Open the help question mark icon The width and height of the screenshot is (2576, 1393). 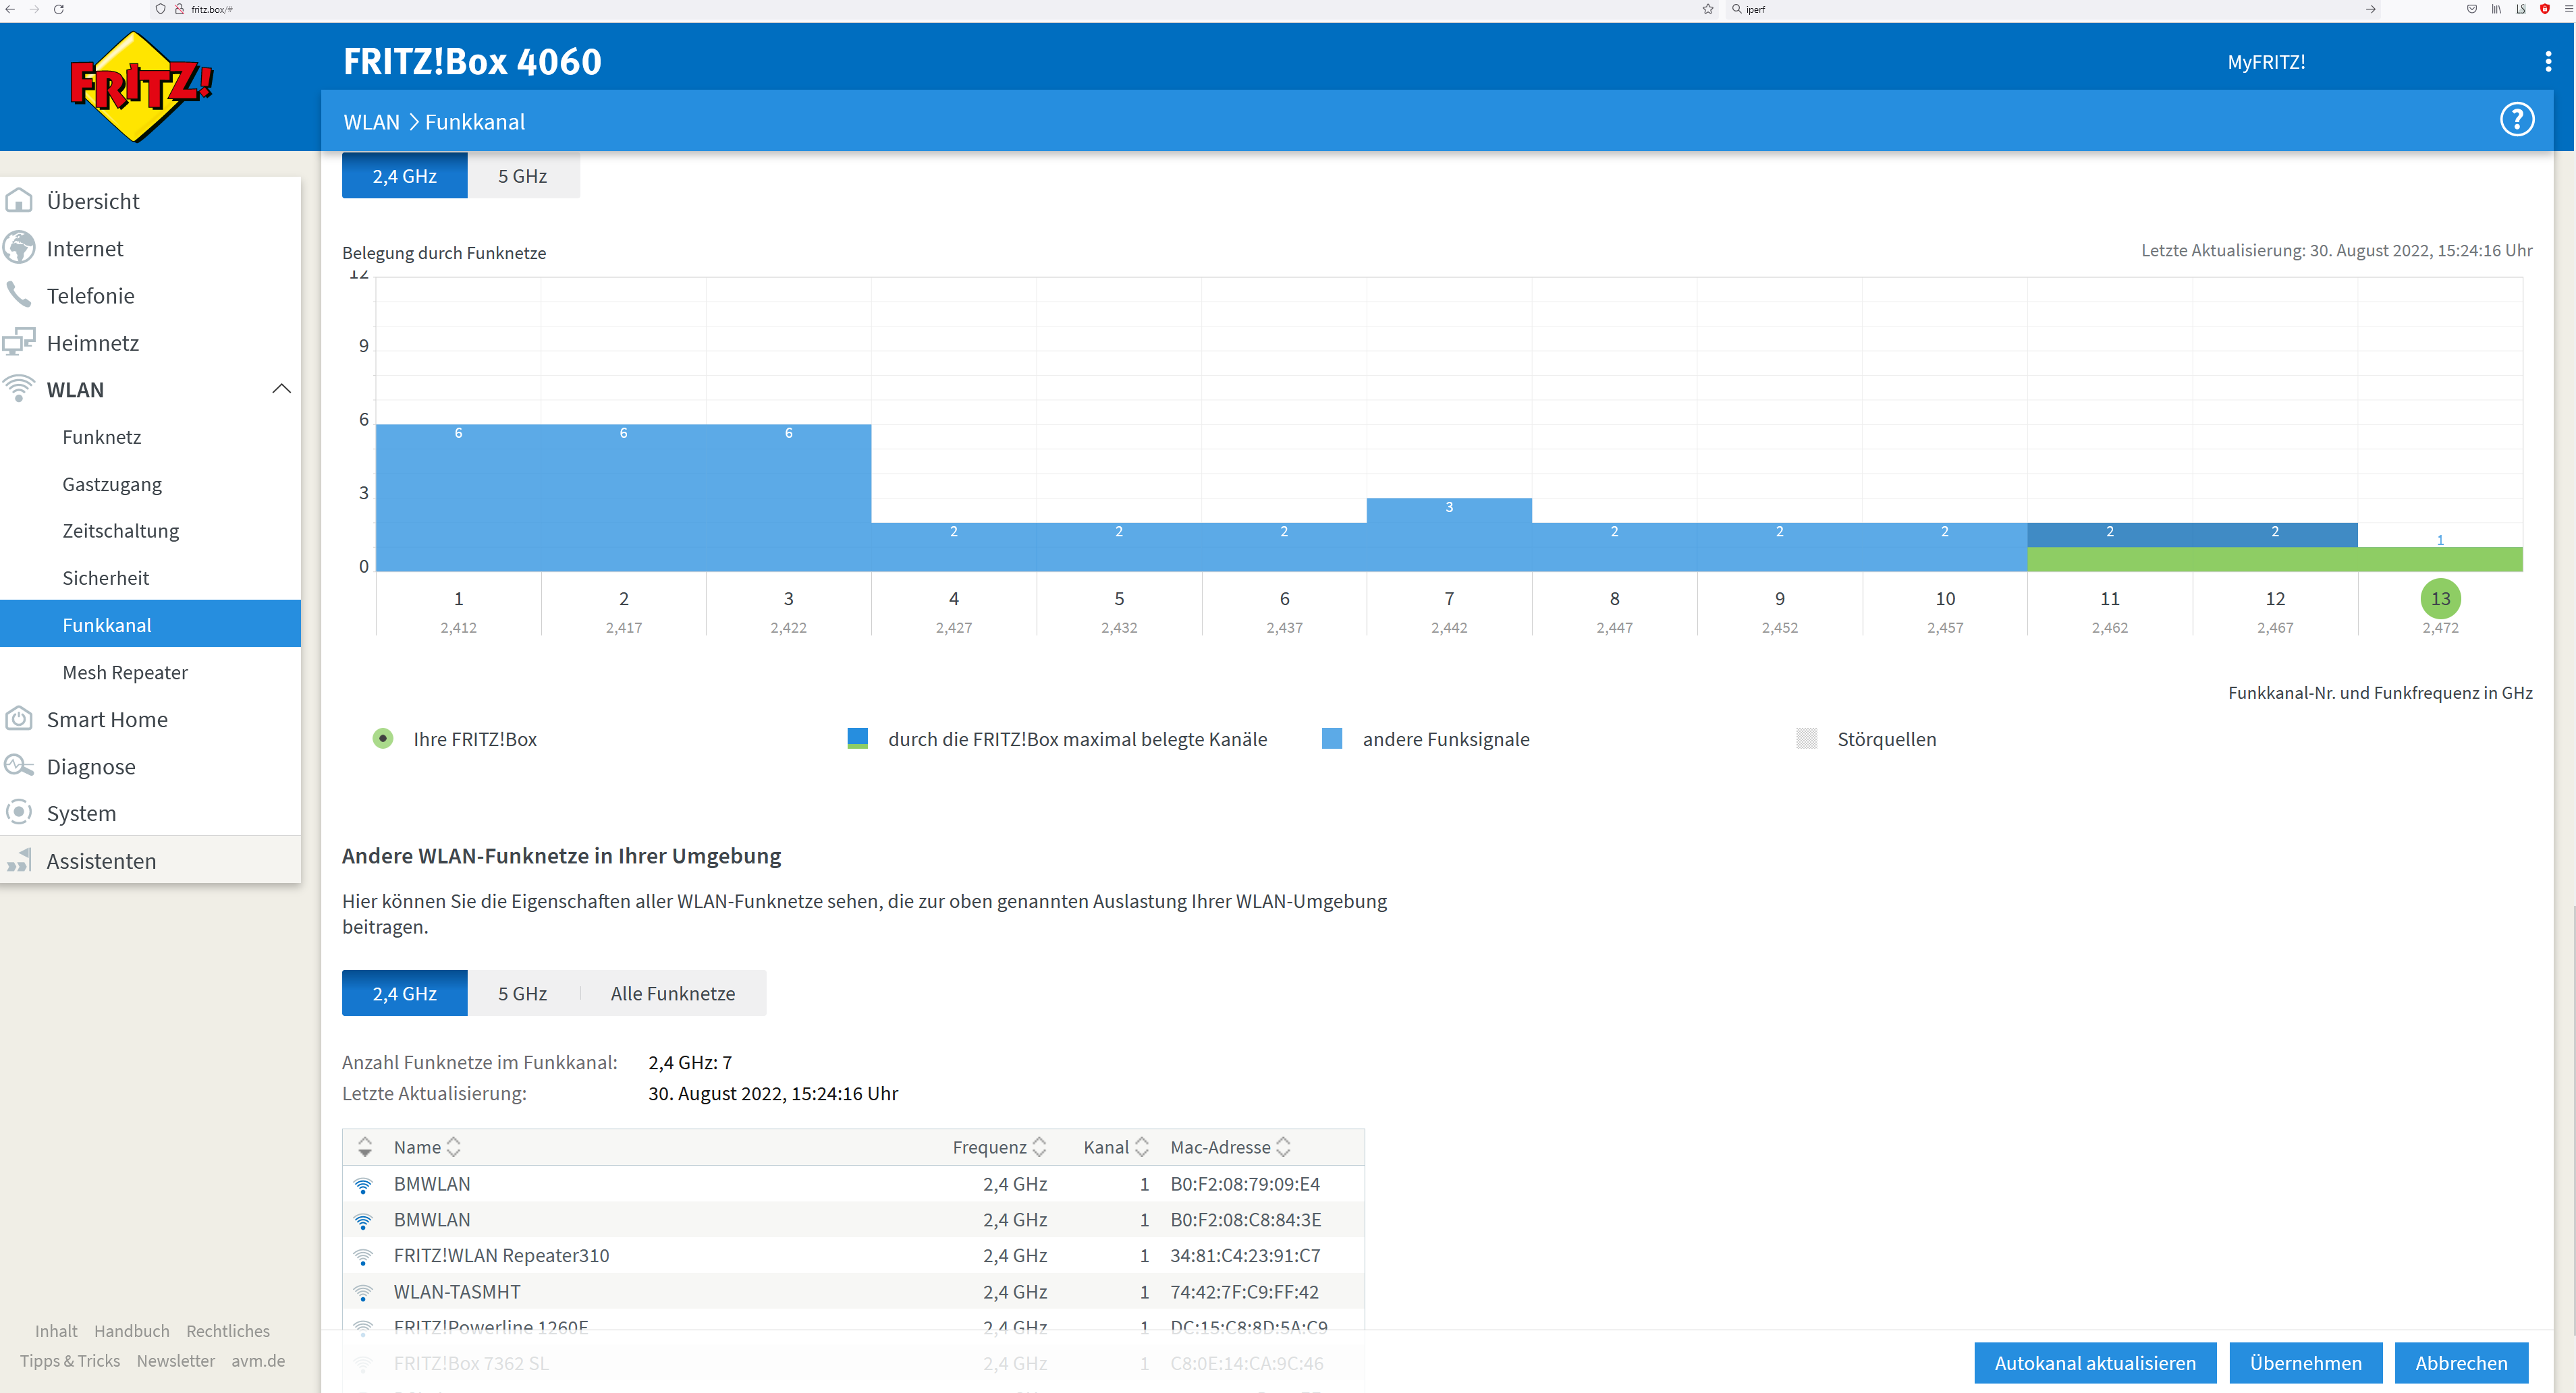pyautogui.click(x=2516, y=120)
